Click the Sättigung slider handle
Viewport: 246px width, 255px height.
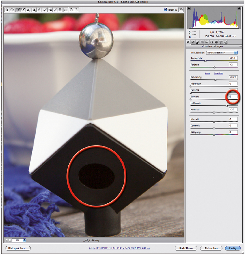point(214,135)
